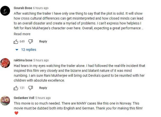161x117 pixels.
Task: Open Gedanken Voll's profile avatar
Action: coord(5,100)
